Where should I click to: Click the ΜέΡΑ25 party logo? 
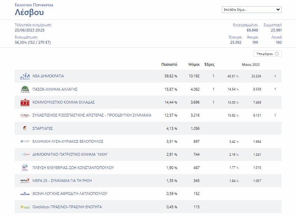[x=25, y=181]
